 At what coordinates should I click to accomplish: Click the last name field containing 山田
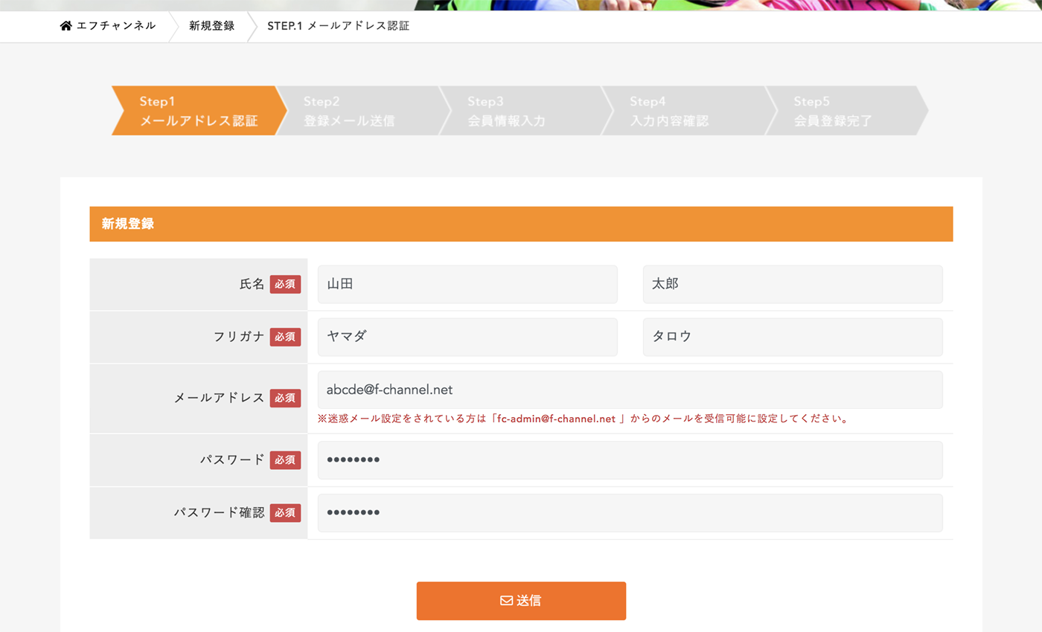[467, 284]
